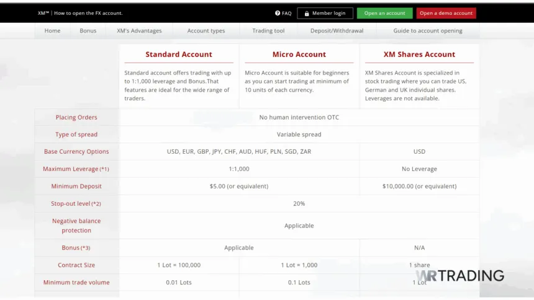Click the Standard Account column heading
The height and width of the screenshot is (300, 534).
click(x=179, y=55)
